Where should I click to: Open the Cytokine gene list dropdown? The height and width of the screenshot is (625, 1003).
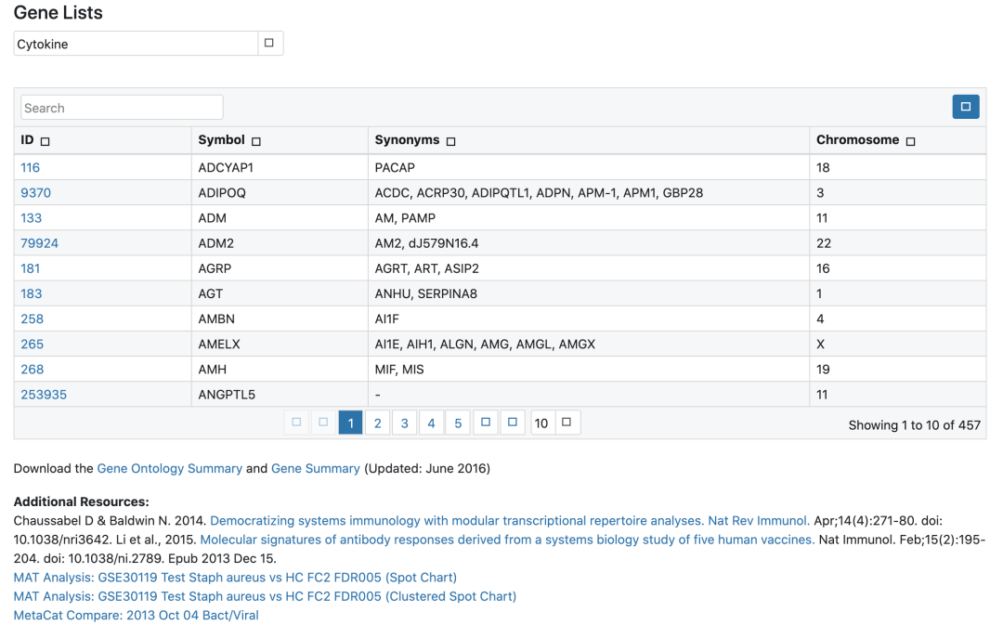[268, 44]
